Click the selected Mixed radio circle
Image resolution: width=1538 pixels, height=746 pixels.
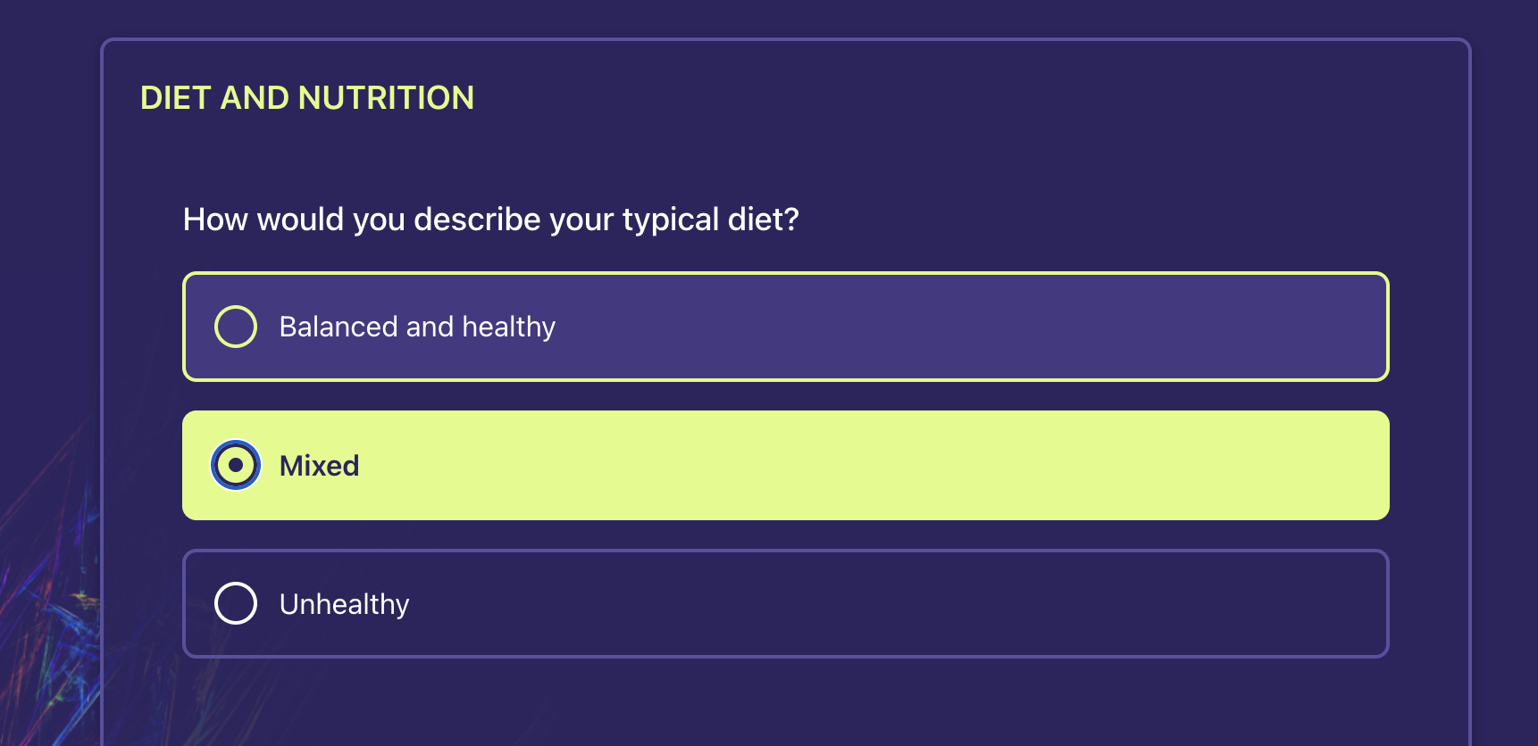click(x=236, y=465)
